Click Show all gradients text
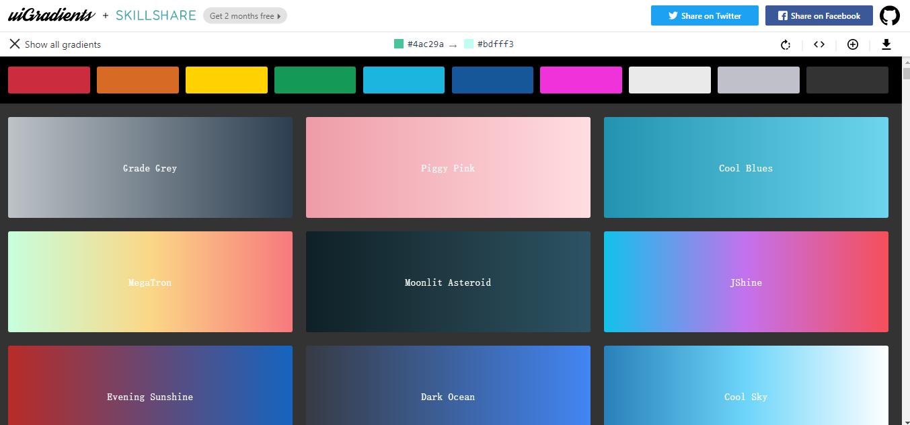This screenshot has width=910, height=425. 63,44
